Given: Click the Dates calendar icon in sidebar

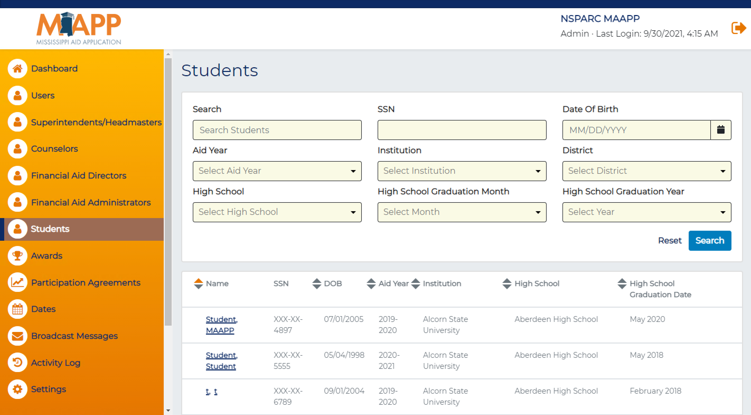Looking at the screenshot, I should 17,309.
